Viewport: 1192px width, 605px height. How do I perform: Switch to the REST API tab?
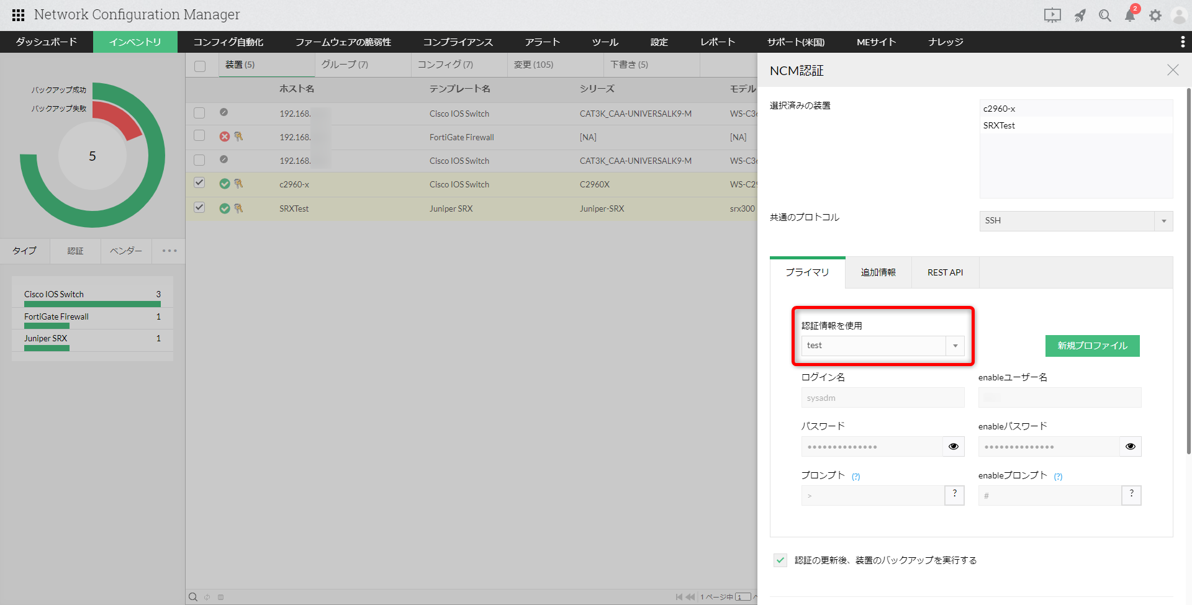point(946,272)
